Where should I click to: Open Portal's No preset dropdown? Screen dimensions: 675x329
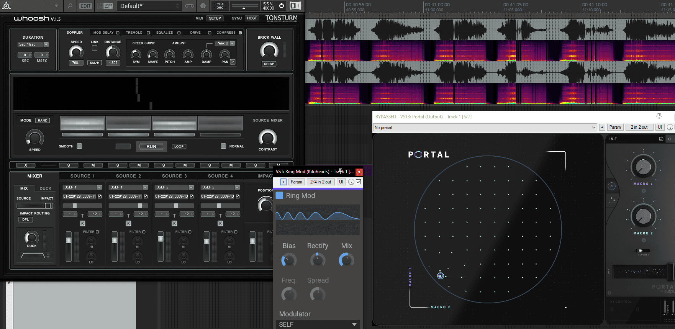tap(593, 128)
